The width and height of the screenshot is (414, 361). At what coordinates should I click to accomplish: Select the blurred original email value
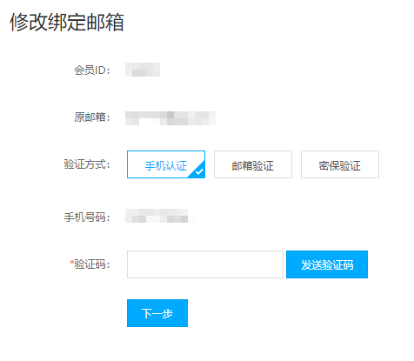coord(170,118)
